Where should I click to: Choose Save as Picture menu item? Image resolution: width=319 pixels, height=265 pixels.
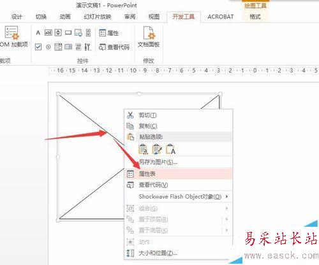(x=178, y=162)
